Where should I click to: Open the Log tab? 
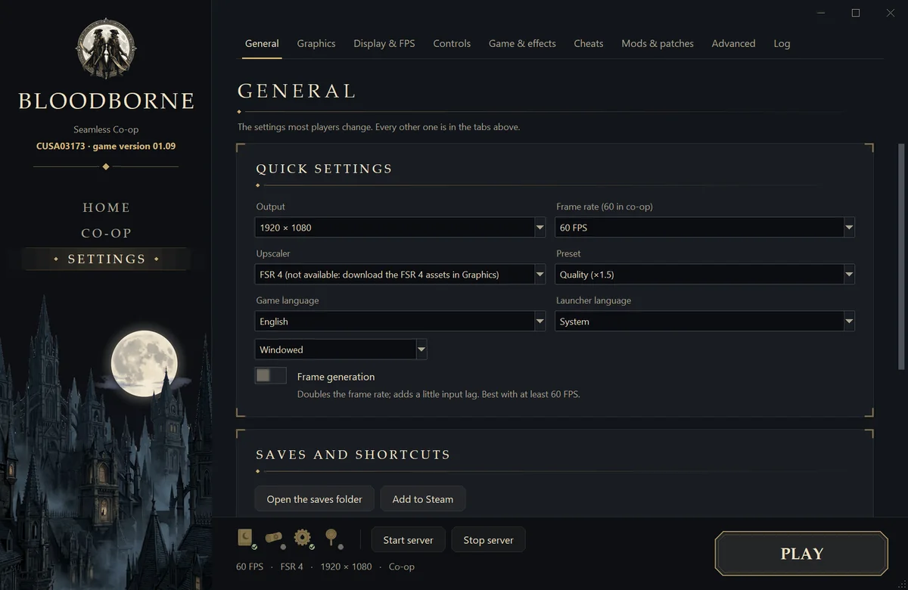(x=782, y=43)
